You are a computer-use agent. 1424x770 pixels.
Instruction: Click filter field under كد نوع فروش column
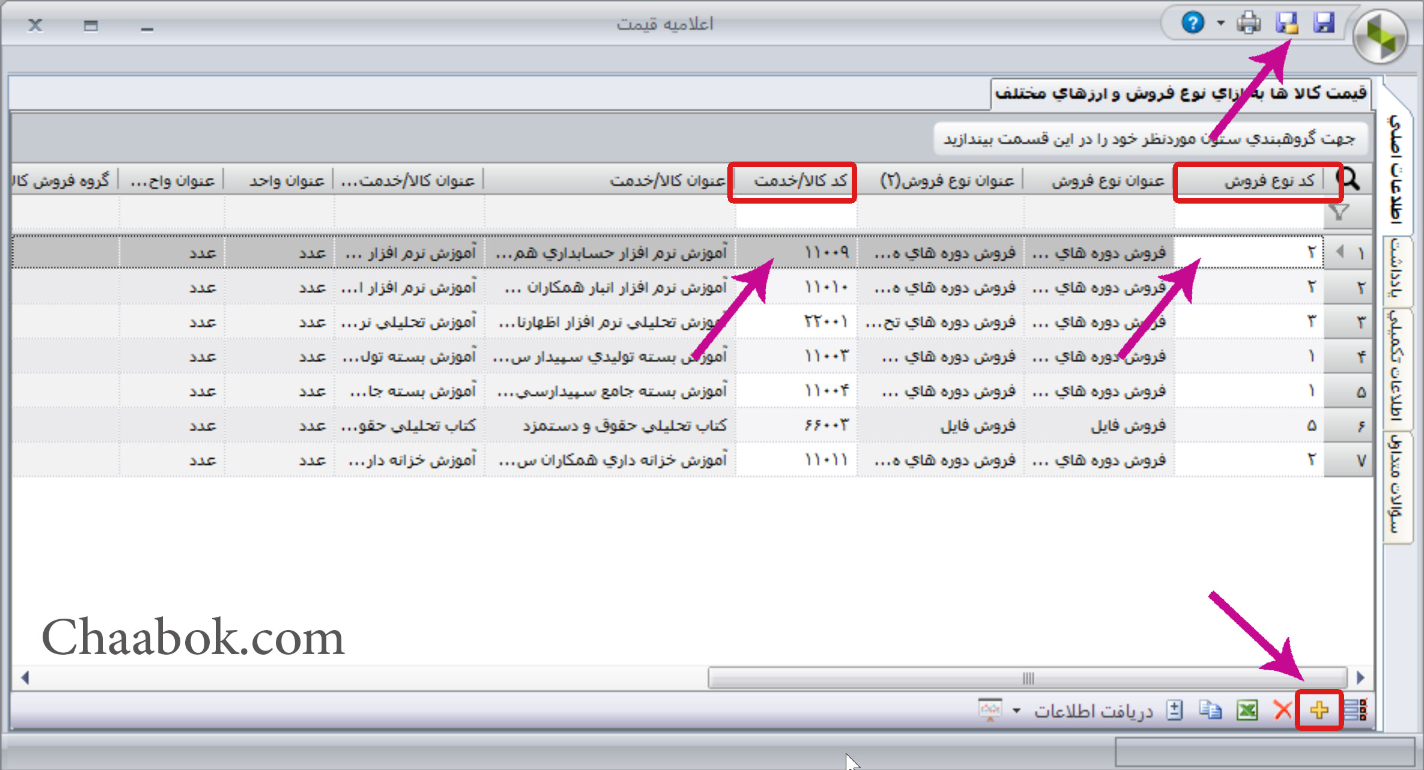coord(1249,213)
